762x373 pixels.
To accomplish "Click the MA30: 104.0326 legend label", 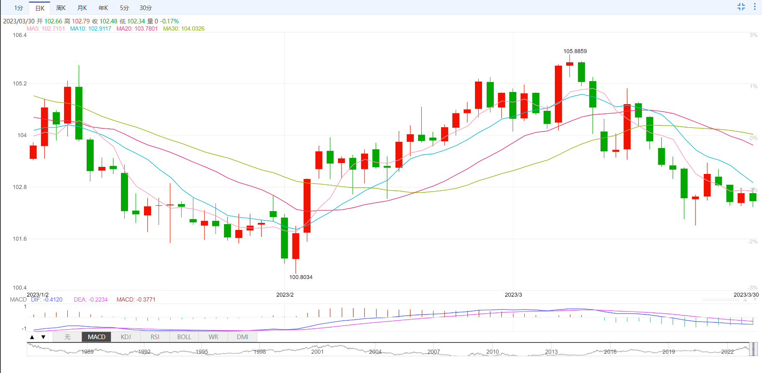I will pos(184,28).
